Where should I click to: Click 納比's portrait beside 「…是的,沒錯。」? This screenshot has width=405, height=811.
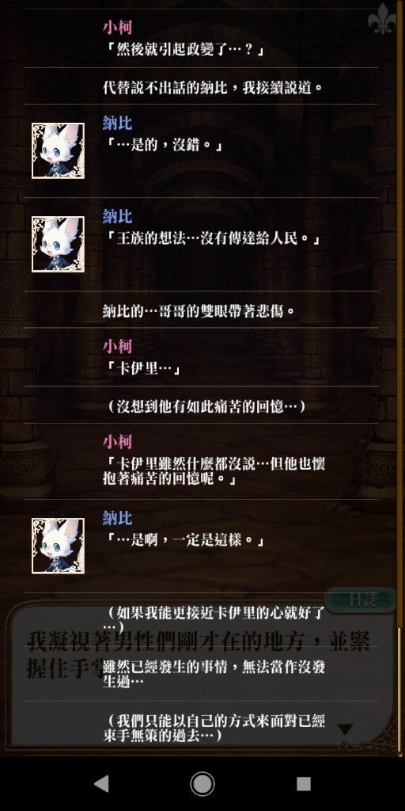[58, 150]
